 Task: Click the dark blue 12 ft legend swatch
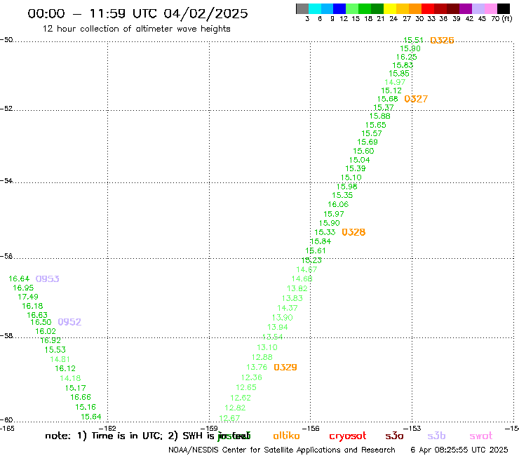click(x=339, y=8)
